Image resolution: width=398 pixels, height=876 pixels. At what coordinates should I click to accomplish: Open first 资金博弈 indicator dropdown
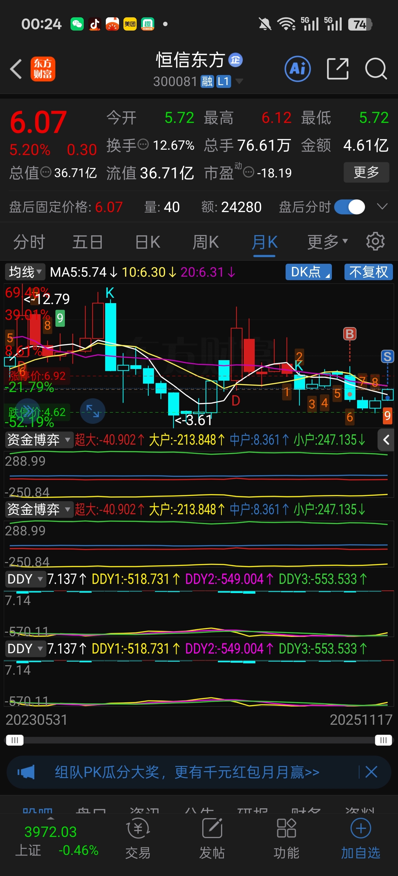pyautogui.click(x=39, y=439)
